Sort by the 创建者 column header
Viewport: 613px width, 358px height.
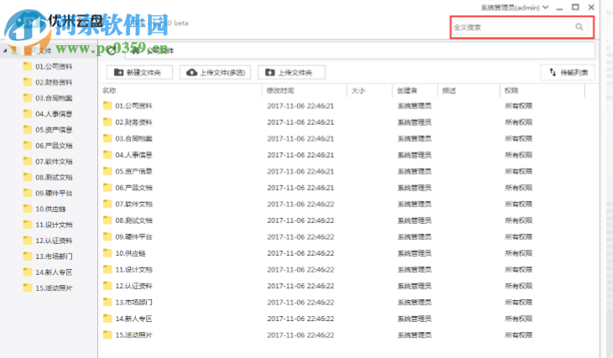coord(407,91)
